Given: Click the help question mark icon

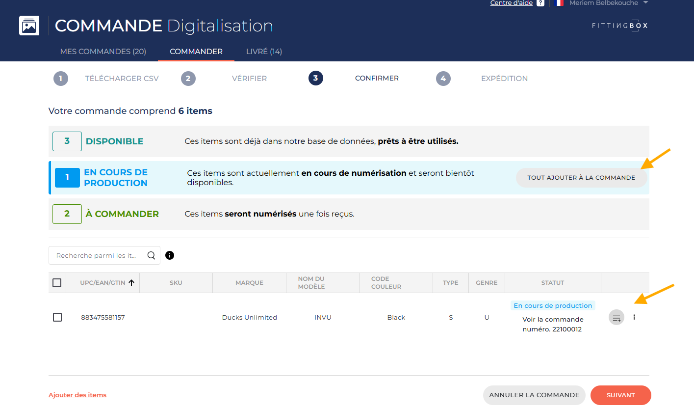Looking at the screenshot, I should tap(540, 3).
